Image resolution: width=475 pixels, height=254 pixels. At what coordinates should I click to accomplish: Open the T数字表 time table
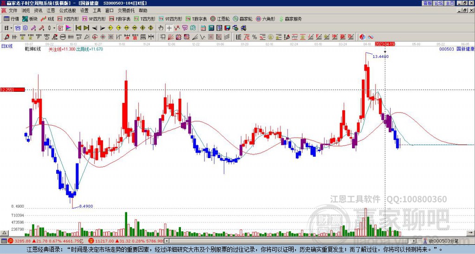[x=196, y=19]
